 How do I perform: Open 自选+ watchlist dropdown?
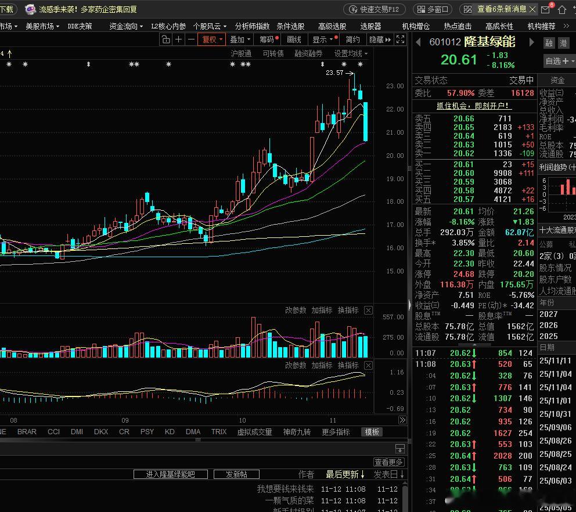pyautogui.click(x=560, y=61)
